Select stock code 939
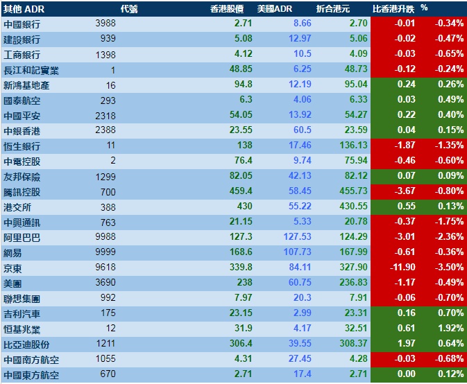Image resolution: width=467 pixels, height=384 pixels. pyautogui.click(x=108, y=38)
